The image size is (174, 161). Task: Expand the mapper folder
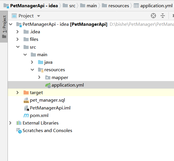click(39, 77)
